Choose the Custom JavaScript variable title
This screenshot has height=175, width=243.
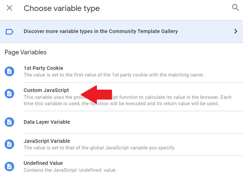46,90
